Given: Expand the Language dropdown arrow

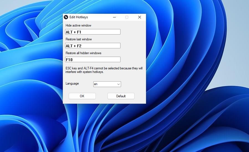Looking at the screenshot, I should coord(119,84).
